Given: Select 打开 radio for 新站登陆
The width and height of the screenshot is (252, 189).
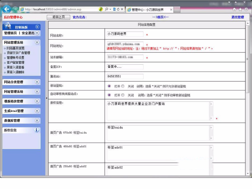Looking at the screenshot, I should coord(109,86).
